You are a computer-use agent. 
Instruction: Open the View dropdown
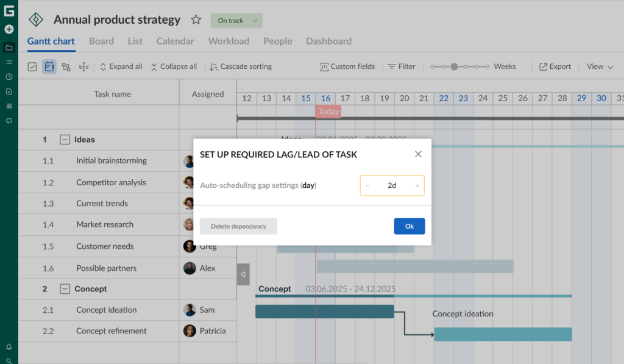pyautogui.click(x=600, y=67)
